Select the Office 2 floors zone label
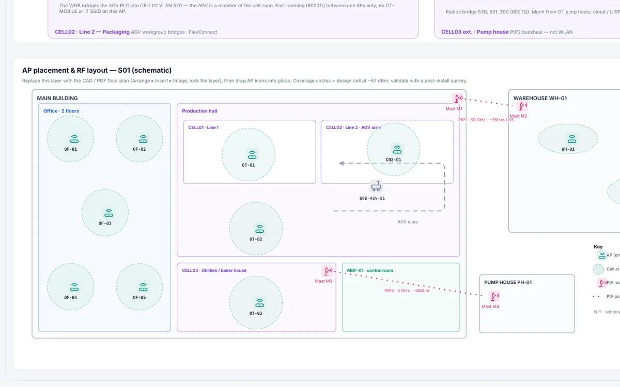The width and height of the screenshot is (620, 387). 61,111
